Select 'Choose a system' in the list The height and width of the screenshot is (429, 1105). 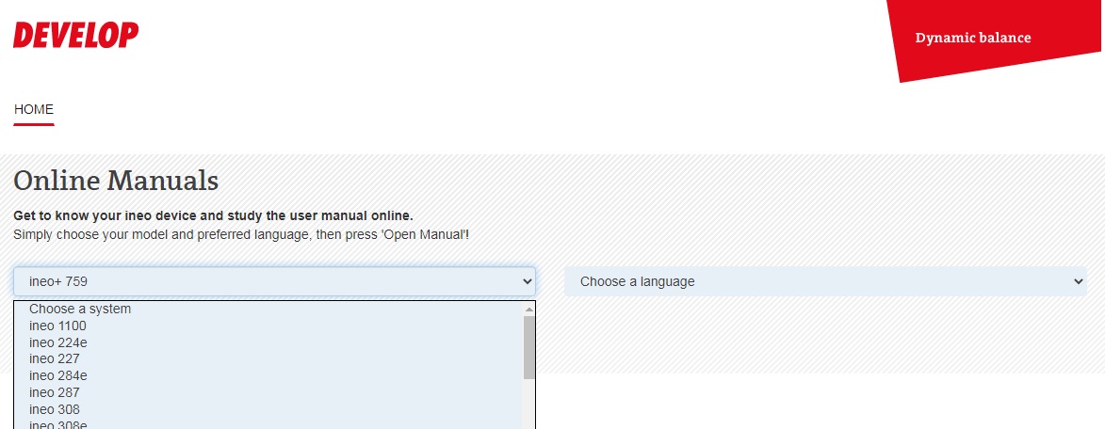tap(80, 309)
